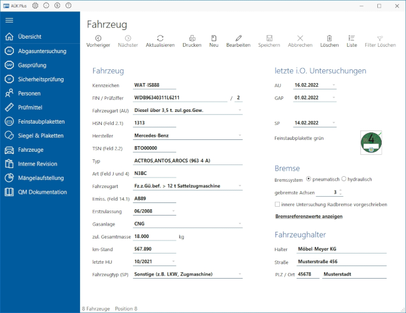
Task: Open the Gasanlage CNG dropdown
Action: 240,223
